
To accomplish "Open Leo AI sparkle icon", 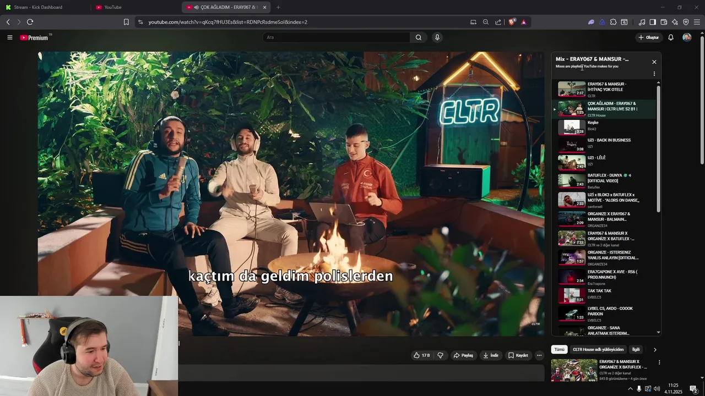I will tap(675, 22).
